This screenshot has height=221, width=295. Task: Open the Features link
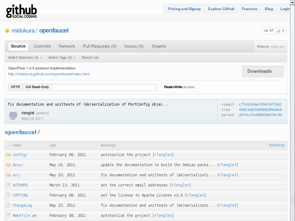[250, 9]
